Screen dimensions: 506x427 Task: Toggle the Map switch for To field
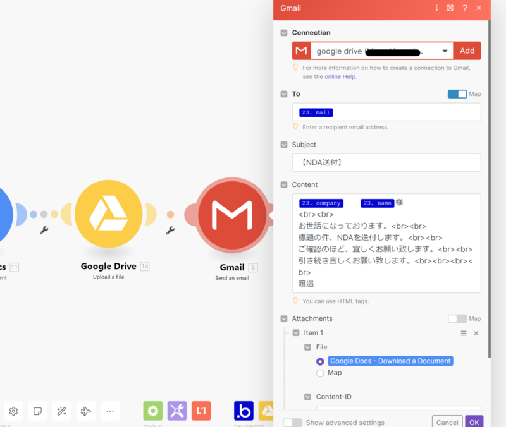[x=457, y=94]
